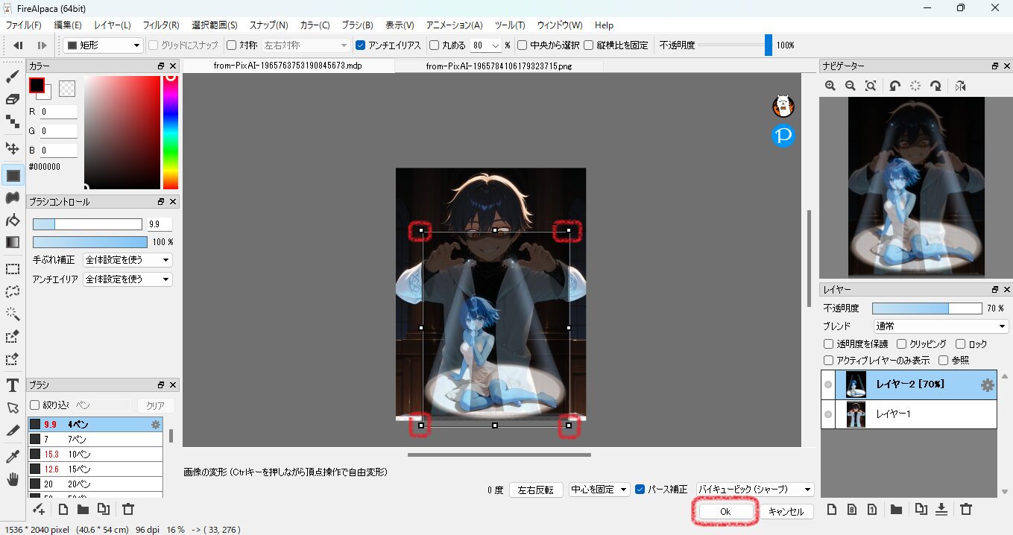This screenshot has width=1013, height=535.
Task: Select the Hand pan tool
Action: pos(13,479)
